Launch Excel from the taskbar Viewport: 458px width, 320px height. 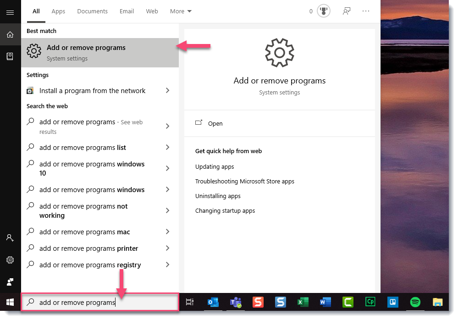tap(303, 302)
